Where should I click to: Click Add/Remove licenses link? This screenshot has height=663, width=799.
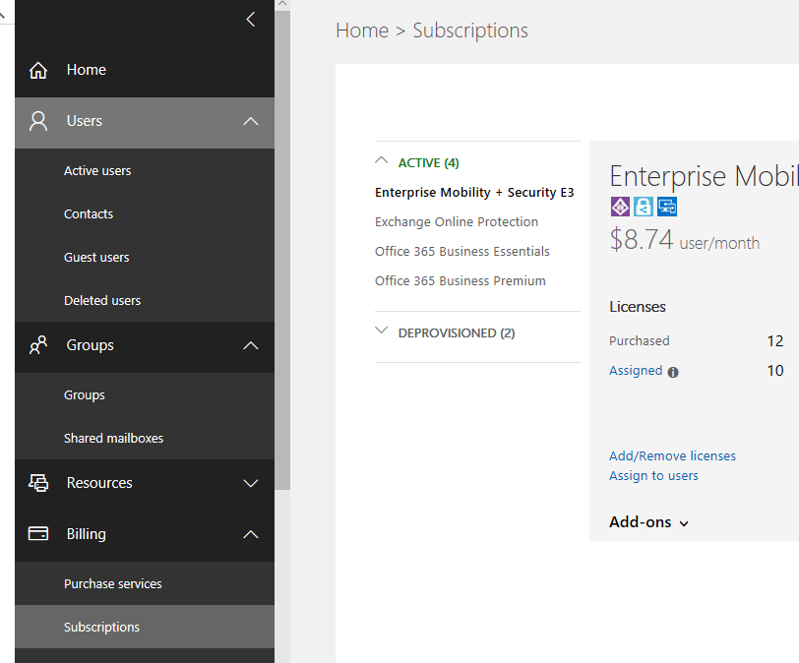click(x=672, y=455)
